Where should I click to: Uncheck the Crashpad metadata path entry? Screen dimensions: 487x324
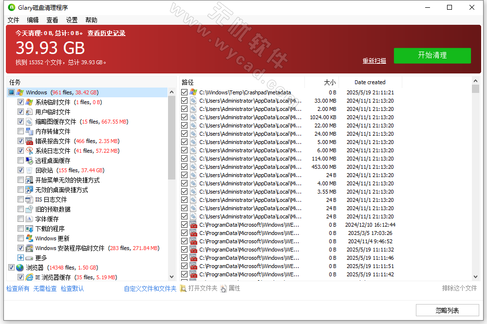point(184,92)
